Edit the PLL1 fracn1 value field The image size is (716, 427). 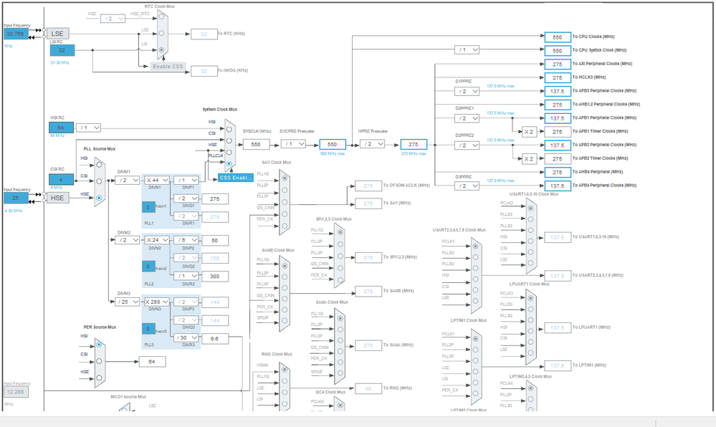pyautogui.click(x=148, y=207)
